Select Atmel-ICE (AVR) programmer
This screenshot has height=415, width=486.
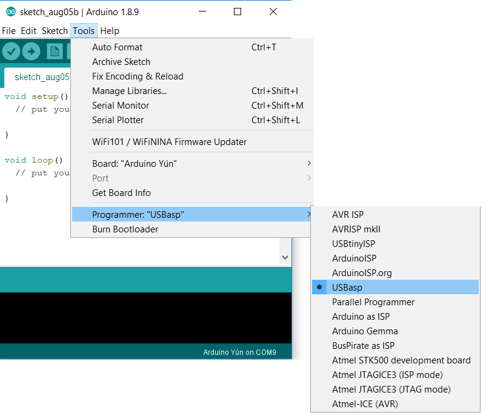pos(396,404)
